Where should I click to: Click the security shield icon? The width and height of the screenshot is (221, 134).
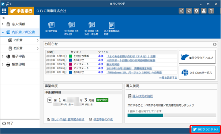pyautogui.click(x=196, y=11)
